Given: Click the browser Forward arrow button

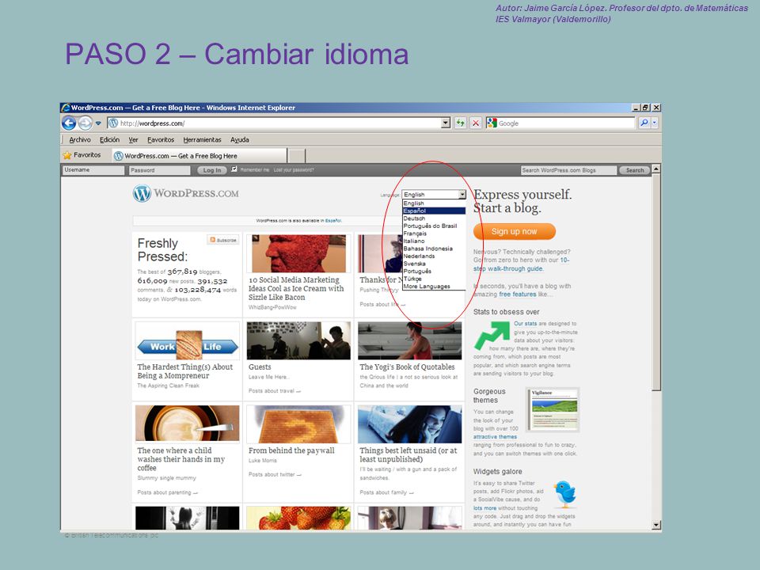Looking at the screenshot, I should (x=85, y=123).
